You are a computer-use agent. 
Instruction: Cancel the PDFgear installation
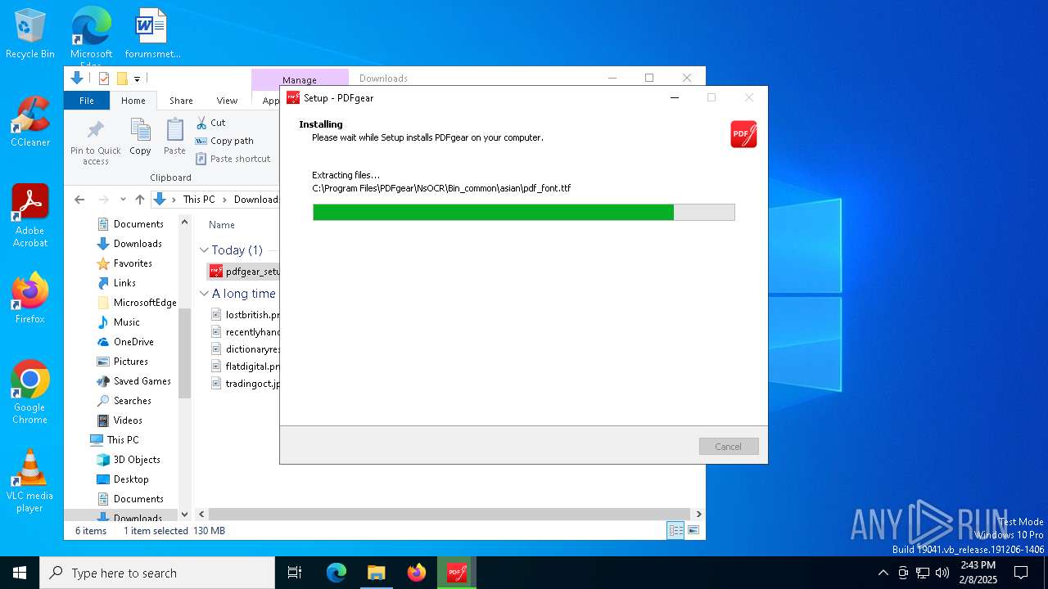click(x=729, y=447)
